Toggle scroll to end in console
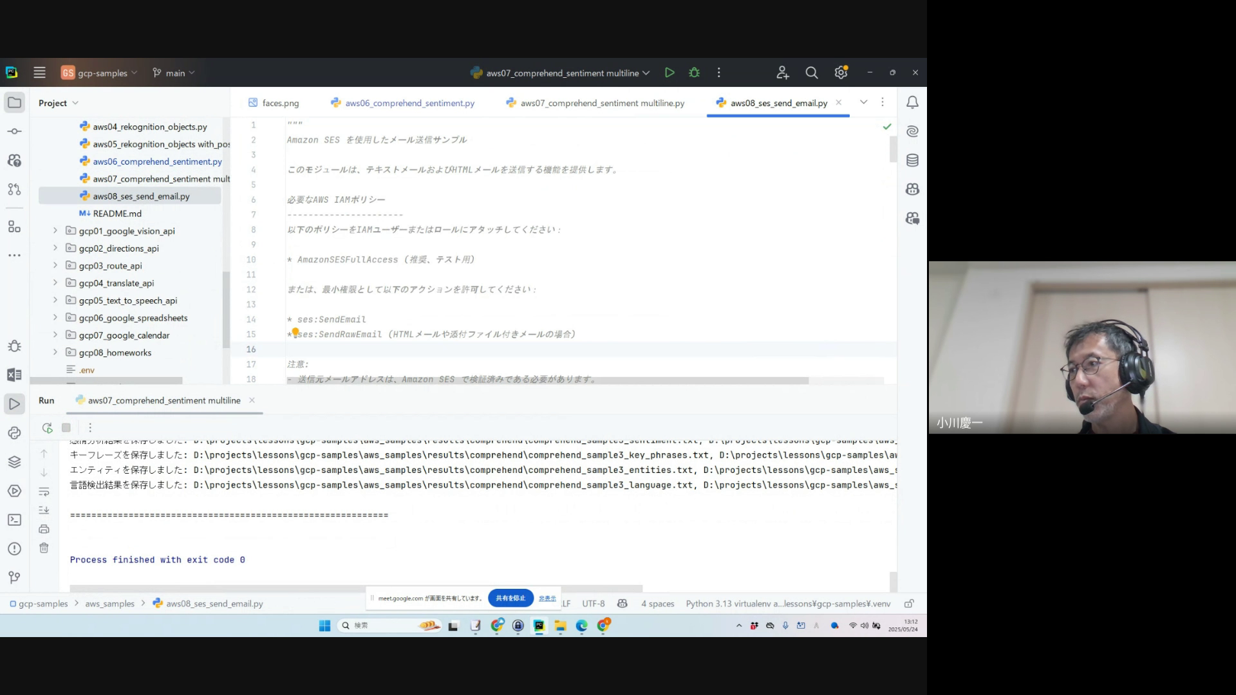 [x=44, y=510]
